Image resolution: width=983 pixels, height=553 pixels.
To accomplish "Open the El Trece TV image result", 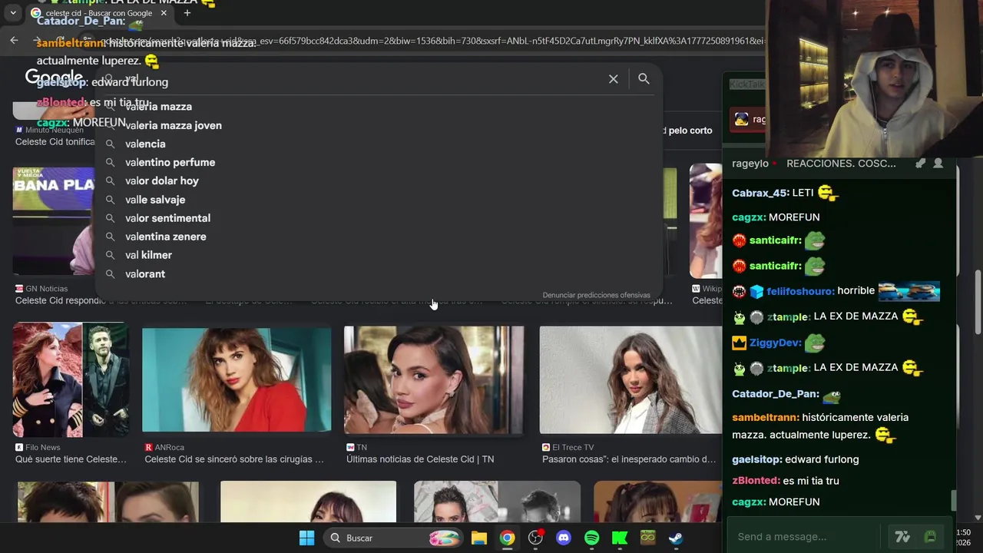I will (631, 380).
